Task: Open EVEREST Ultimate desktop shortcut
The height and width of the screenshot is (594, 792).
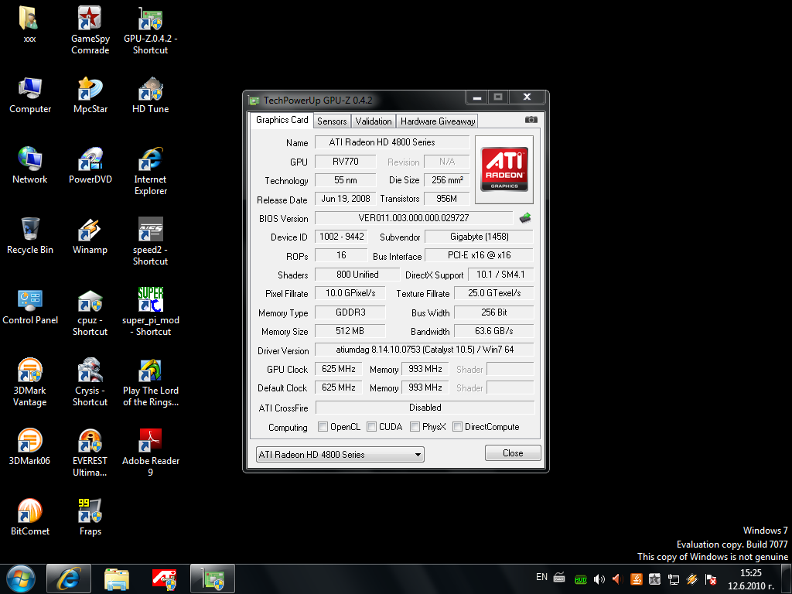Action: click(x=90, y=452)
